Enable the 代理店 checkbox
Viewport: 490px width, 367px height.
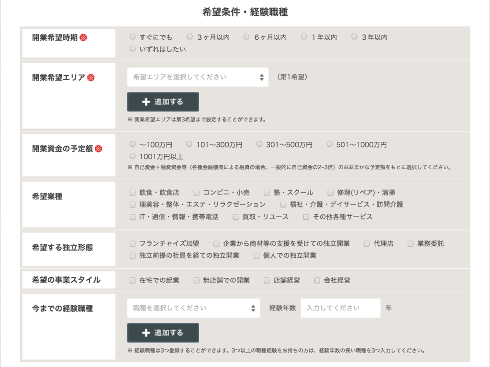(367, 244)
